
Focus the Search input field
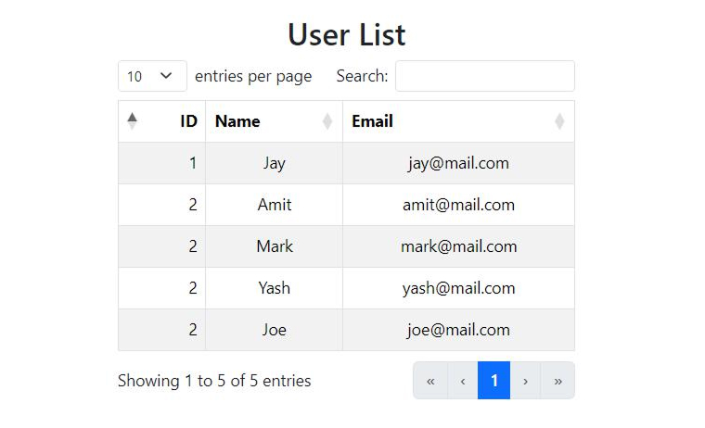pos(485,76)
